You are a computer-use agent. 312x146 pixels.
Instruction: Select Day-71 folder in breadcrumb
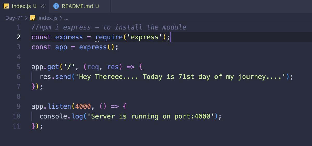tap(15, 18)
